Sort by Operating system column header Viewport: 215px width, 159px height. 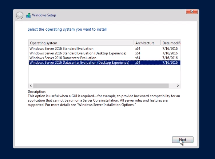click(81, 43)
